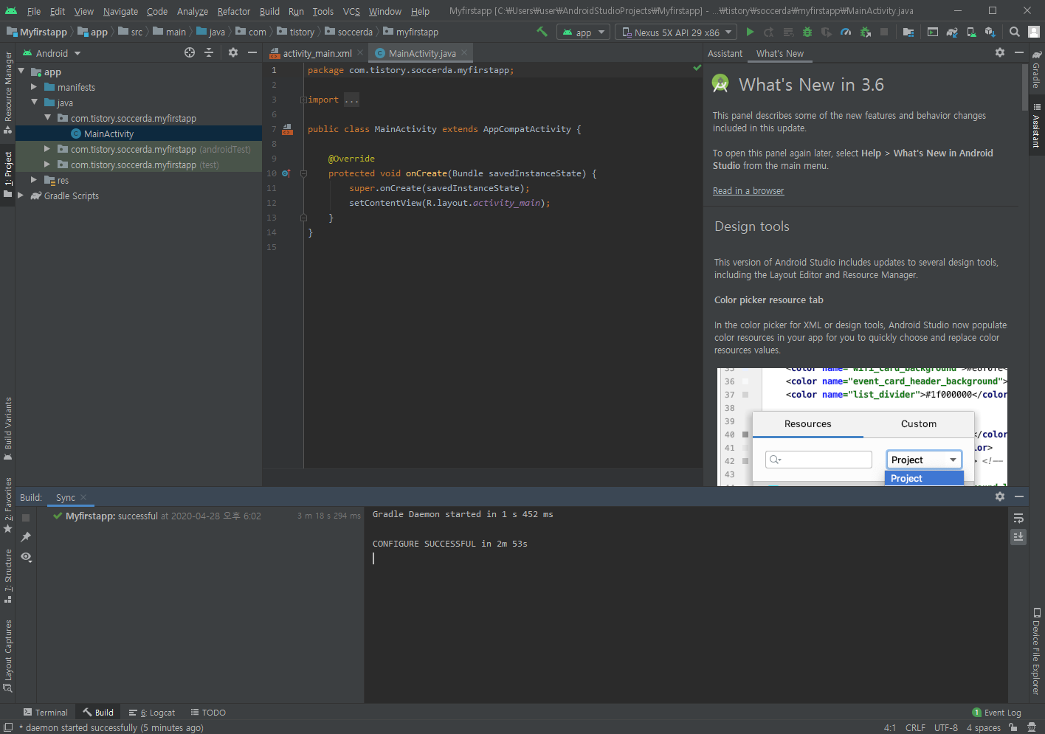
Task: Open the Analyze menu
Action: click(x=193, y=11)
